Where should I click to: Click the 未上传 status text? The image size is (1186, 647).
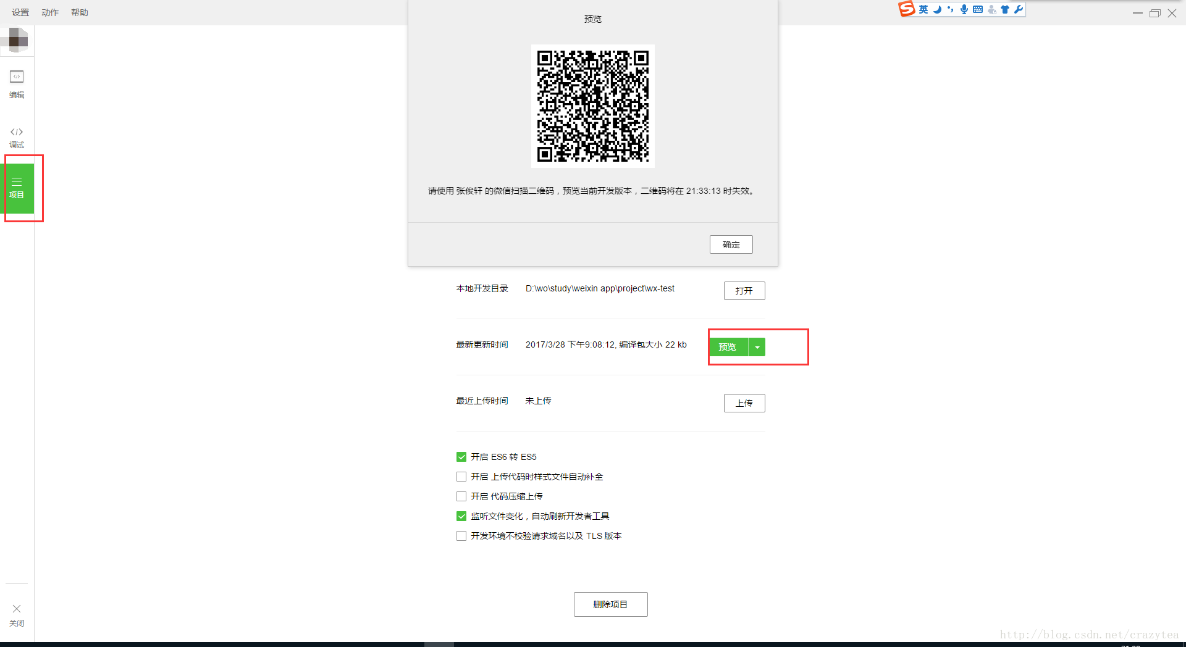(539, 401)
